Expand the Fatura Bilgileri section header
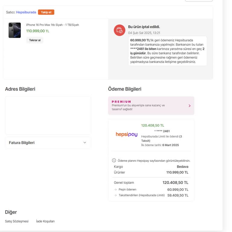Viewport: 232px width, 232px height. tap(22, 143)
